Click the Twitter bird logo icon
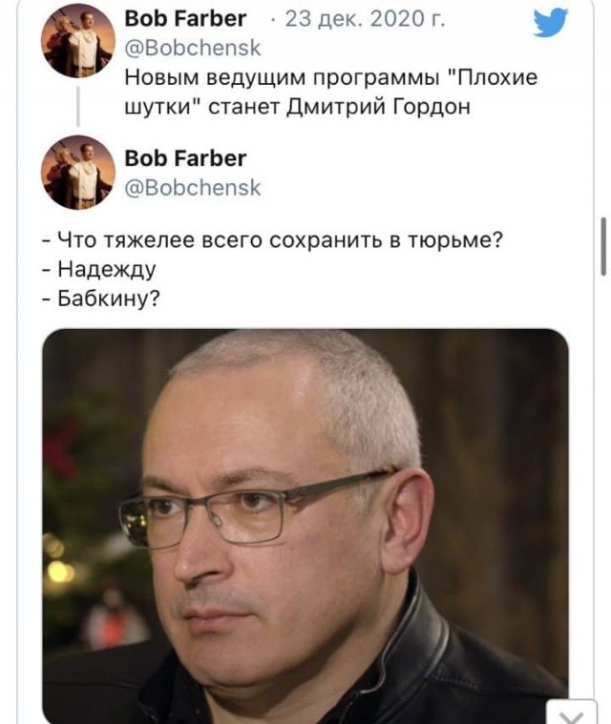This screenshot has width=611, height=724. click(x=551, y=22)
